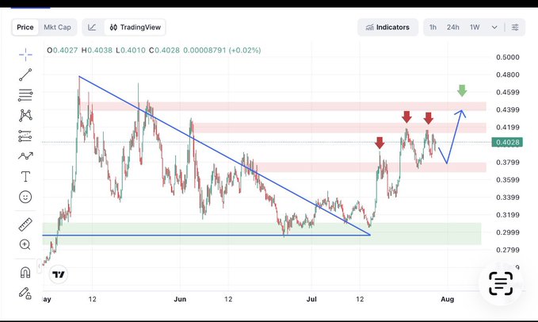Select the XABCD pattern tool
The width and height of the screenshot is (538, 322).
(x=25, y=115)
